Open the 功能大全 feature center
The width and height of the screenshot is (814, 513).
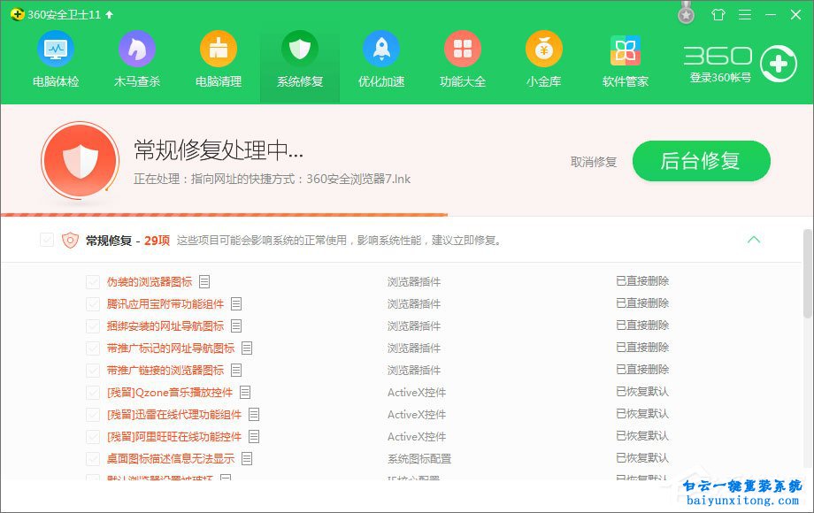click(462, 60)
